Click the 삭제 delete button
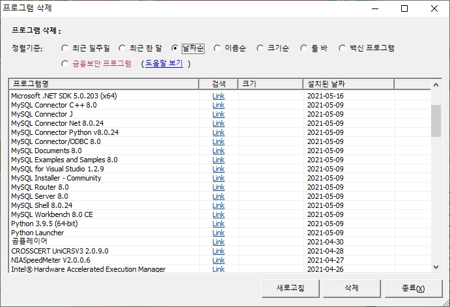The height and width of the screenshot is (307, 450). click(x=352, y=288)
